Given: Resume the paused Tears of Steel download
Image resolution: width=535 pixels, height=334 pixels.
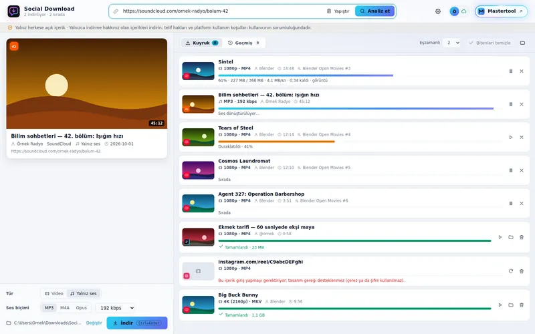Looking at the screenshot, I should coord(511,138).
